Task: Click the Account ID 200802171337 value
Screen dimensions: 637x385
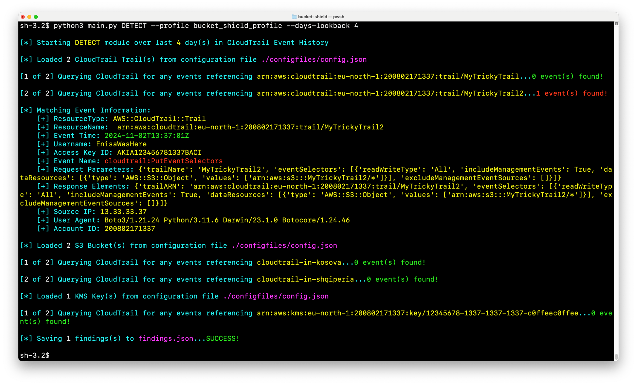Action: click(x=130, y=228)
